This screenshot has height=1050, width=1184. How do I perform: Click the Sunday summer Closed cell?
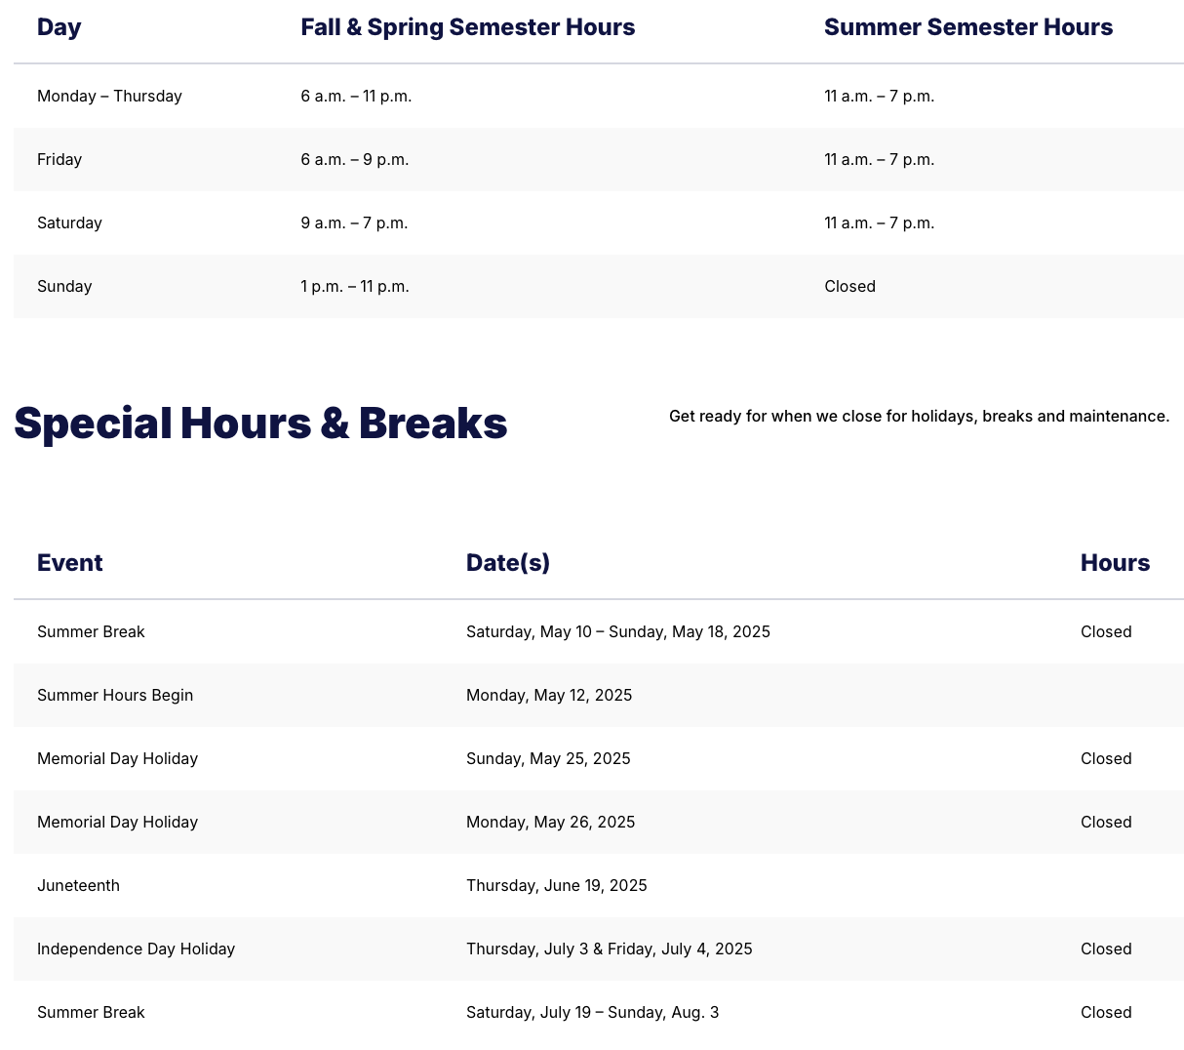(849, 286)
